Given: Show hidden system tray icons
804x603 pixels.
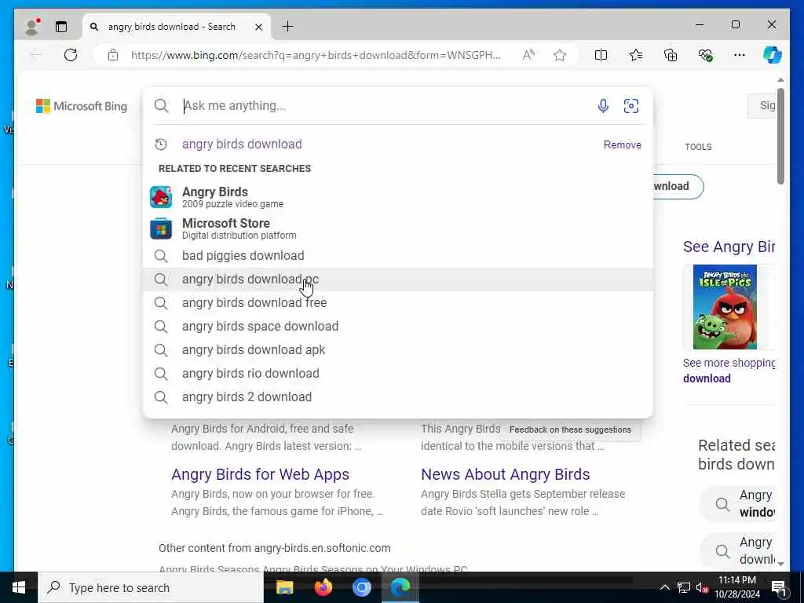Looking at the screenshot, I should point(664,587).
